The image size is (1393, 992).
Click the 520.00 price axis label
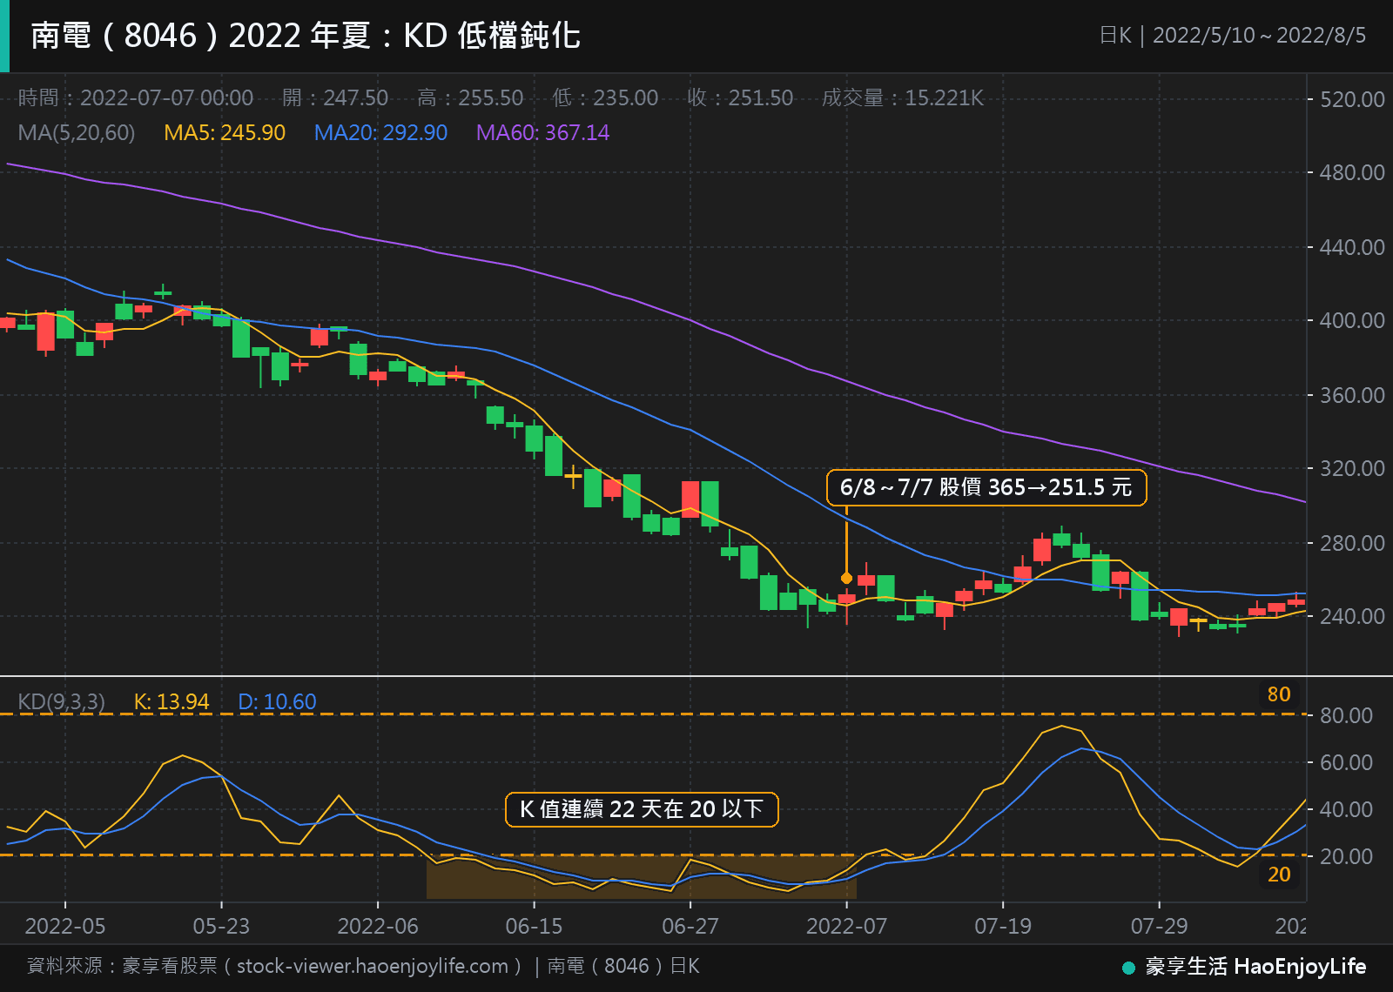coord(1352,99)
